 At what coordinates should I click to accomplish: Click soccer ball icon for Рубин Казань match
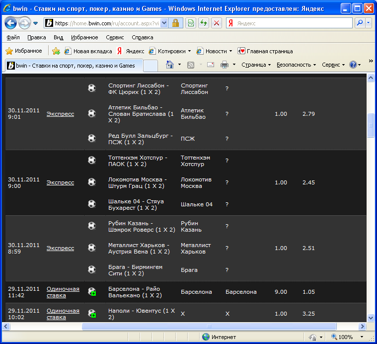[92, 226]
